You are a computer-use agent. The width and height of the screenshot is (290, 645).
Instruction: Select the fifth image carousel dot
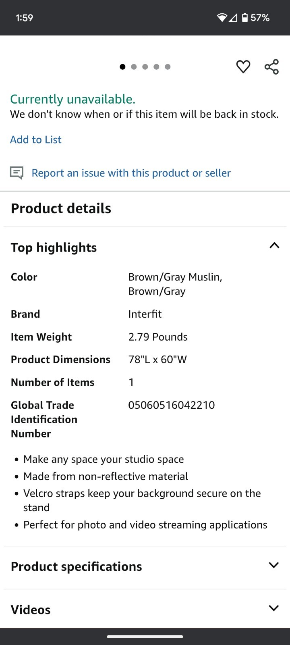coord(168,67)
